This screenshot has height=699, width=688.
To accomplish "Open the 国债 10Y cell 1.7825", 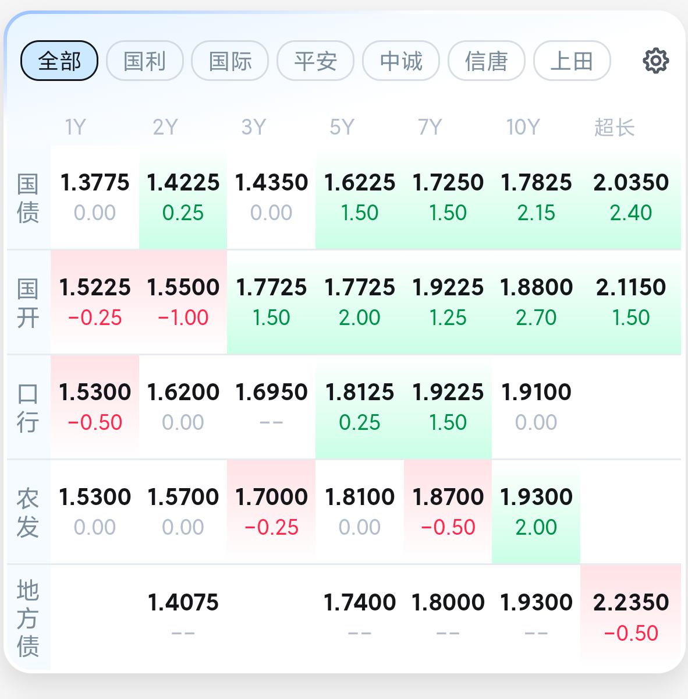I will point(536,197).
